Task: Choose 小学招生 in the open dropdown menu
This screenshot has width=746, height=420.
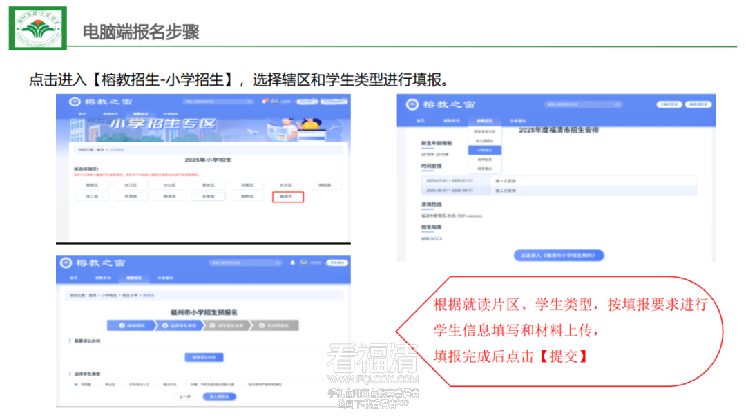Action: (484, 150)
